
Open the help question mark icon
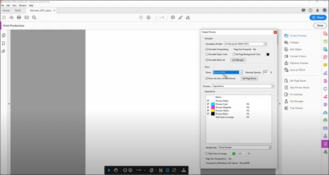click(x=310, y=10)
